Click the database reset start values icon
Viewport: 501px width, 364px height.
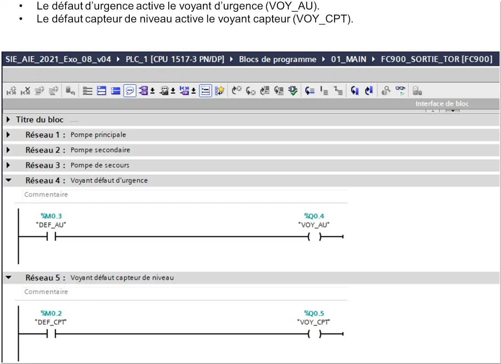tap(70, 91)
